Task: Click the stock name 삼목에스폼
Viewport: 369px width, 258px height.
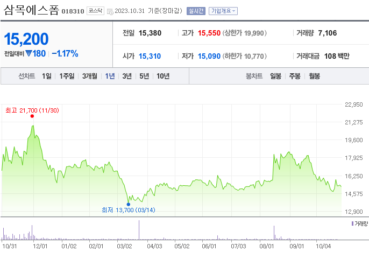Action: (x=31, y=10)
